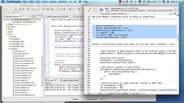Click the Writable status bar entry in Eclipse
This screenshot has width=184, height=103.
pos(75,99)
